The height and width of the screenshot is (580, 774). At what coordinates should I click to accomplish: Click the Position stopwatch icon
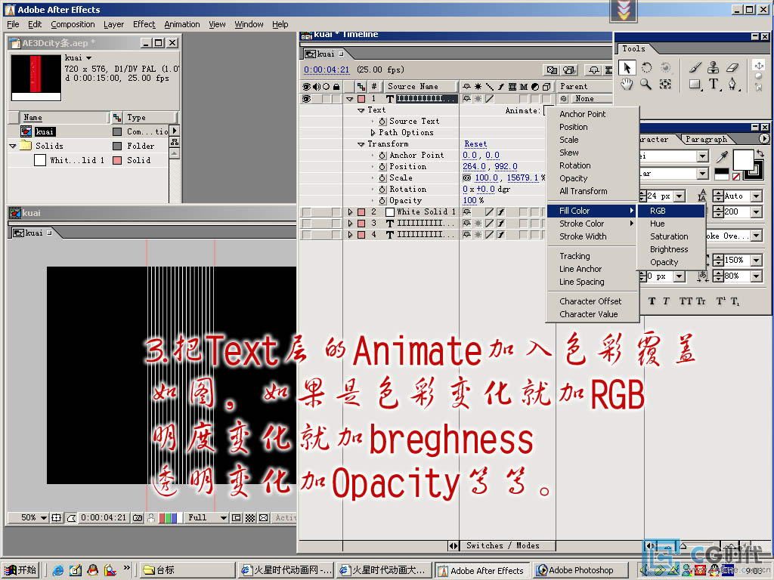382,166
